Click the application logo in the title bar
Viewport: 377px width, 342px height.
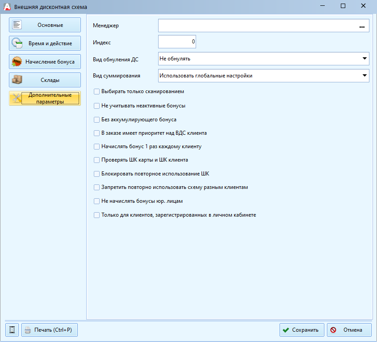tap(7, 7)
